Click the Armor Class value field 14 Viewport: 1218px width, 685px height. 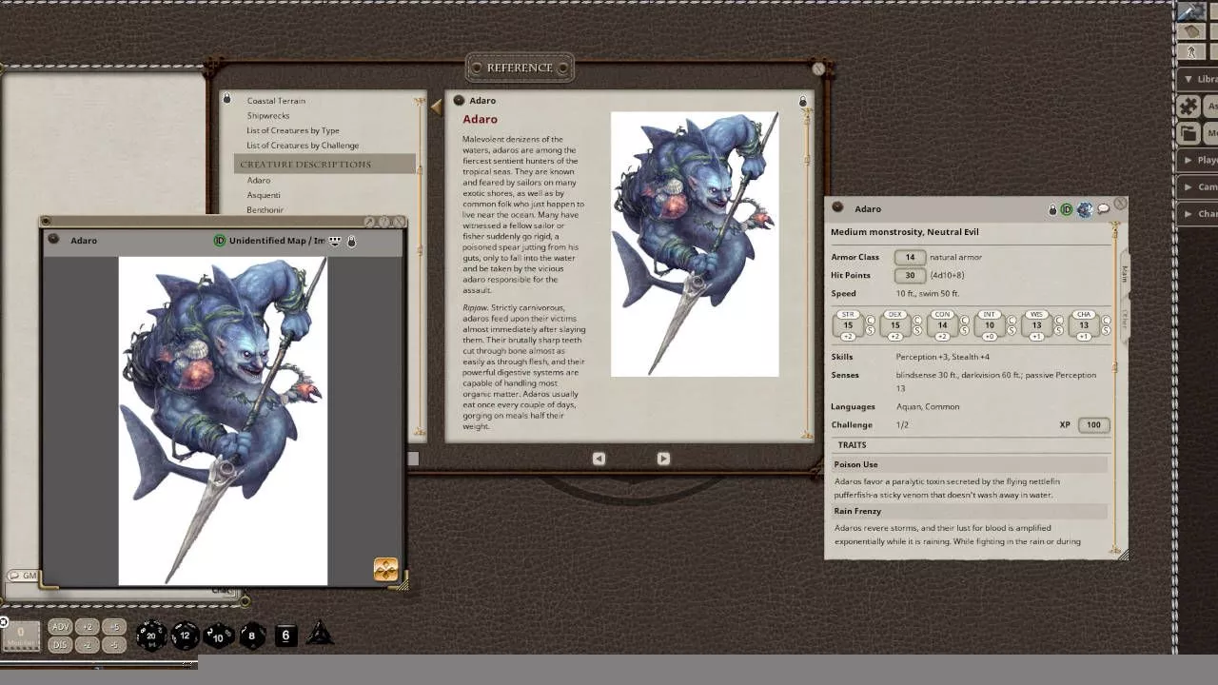[x=910, y=257]
